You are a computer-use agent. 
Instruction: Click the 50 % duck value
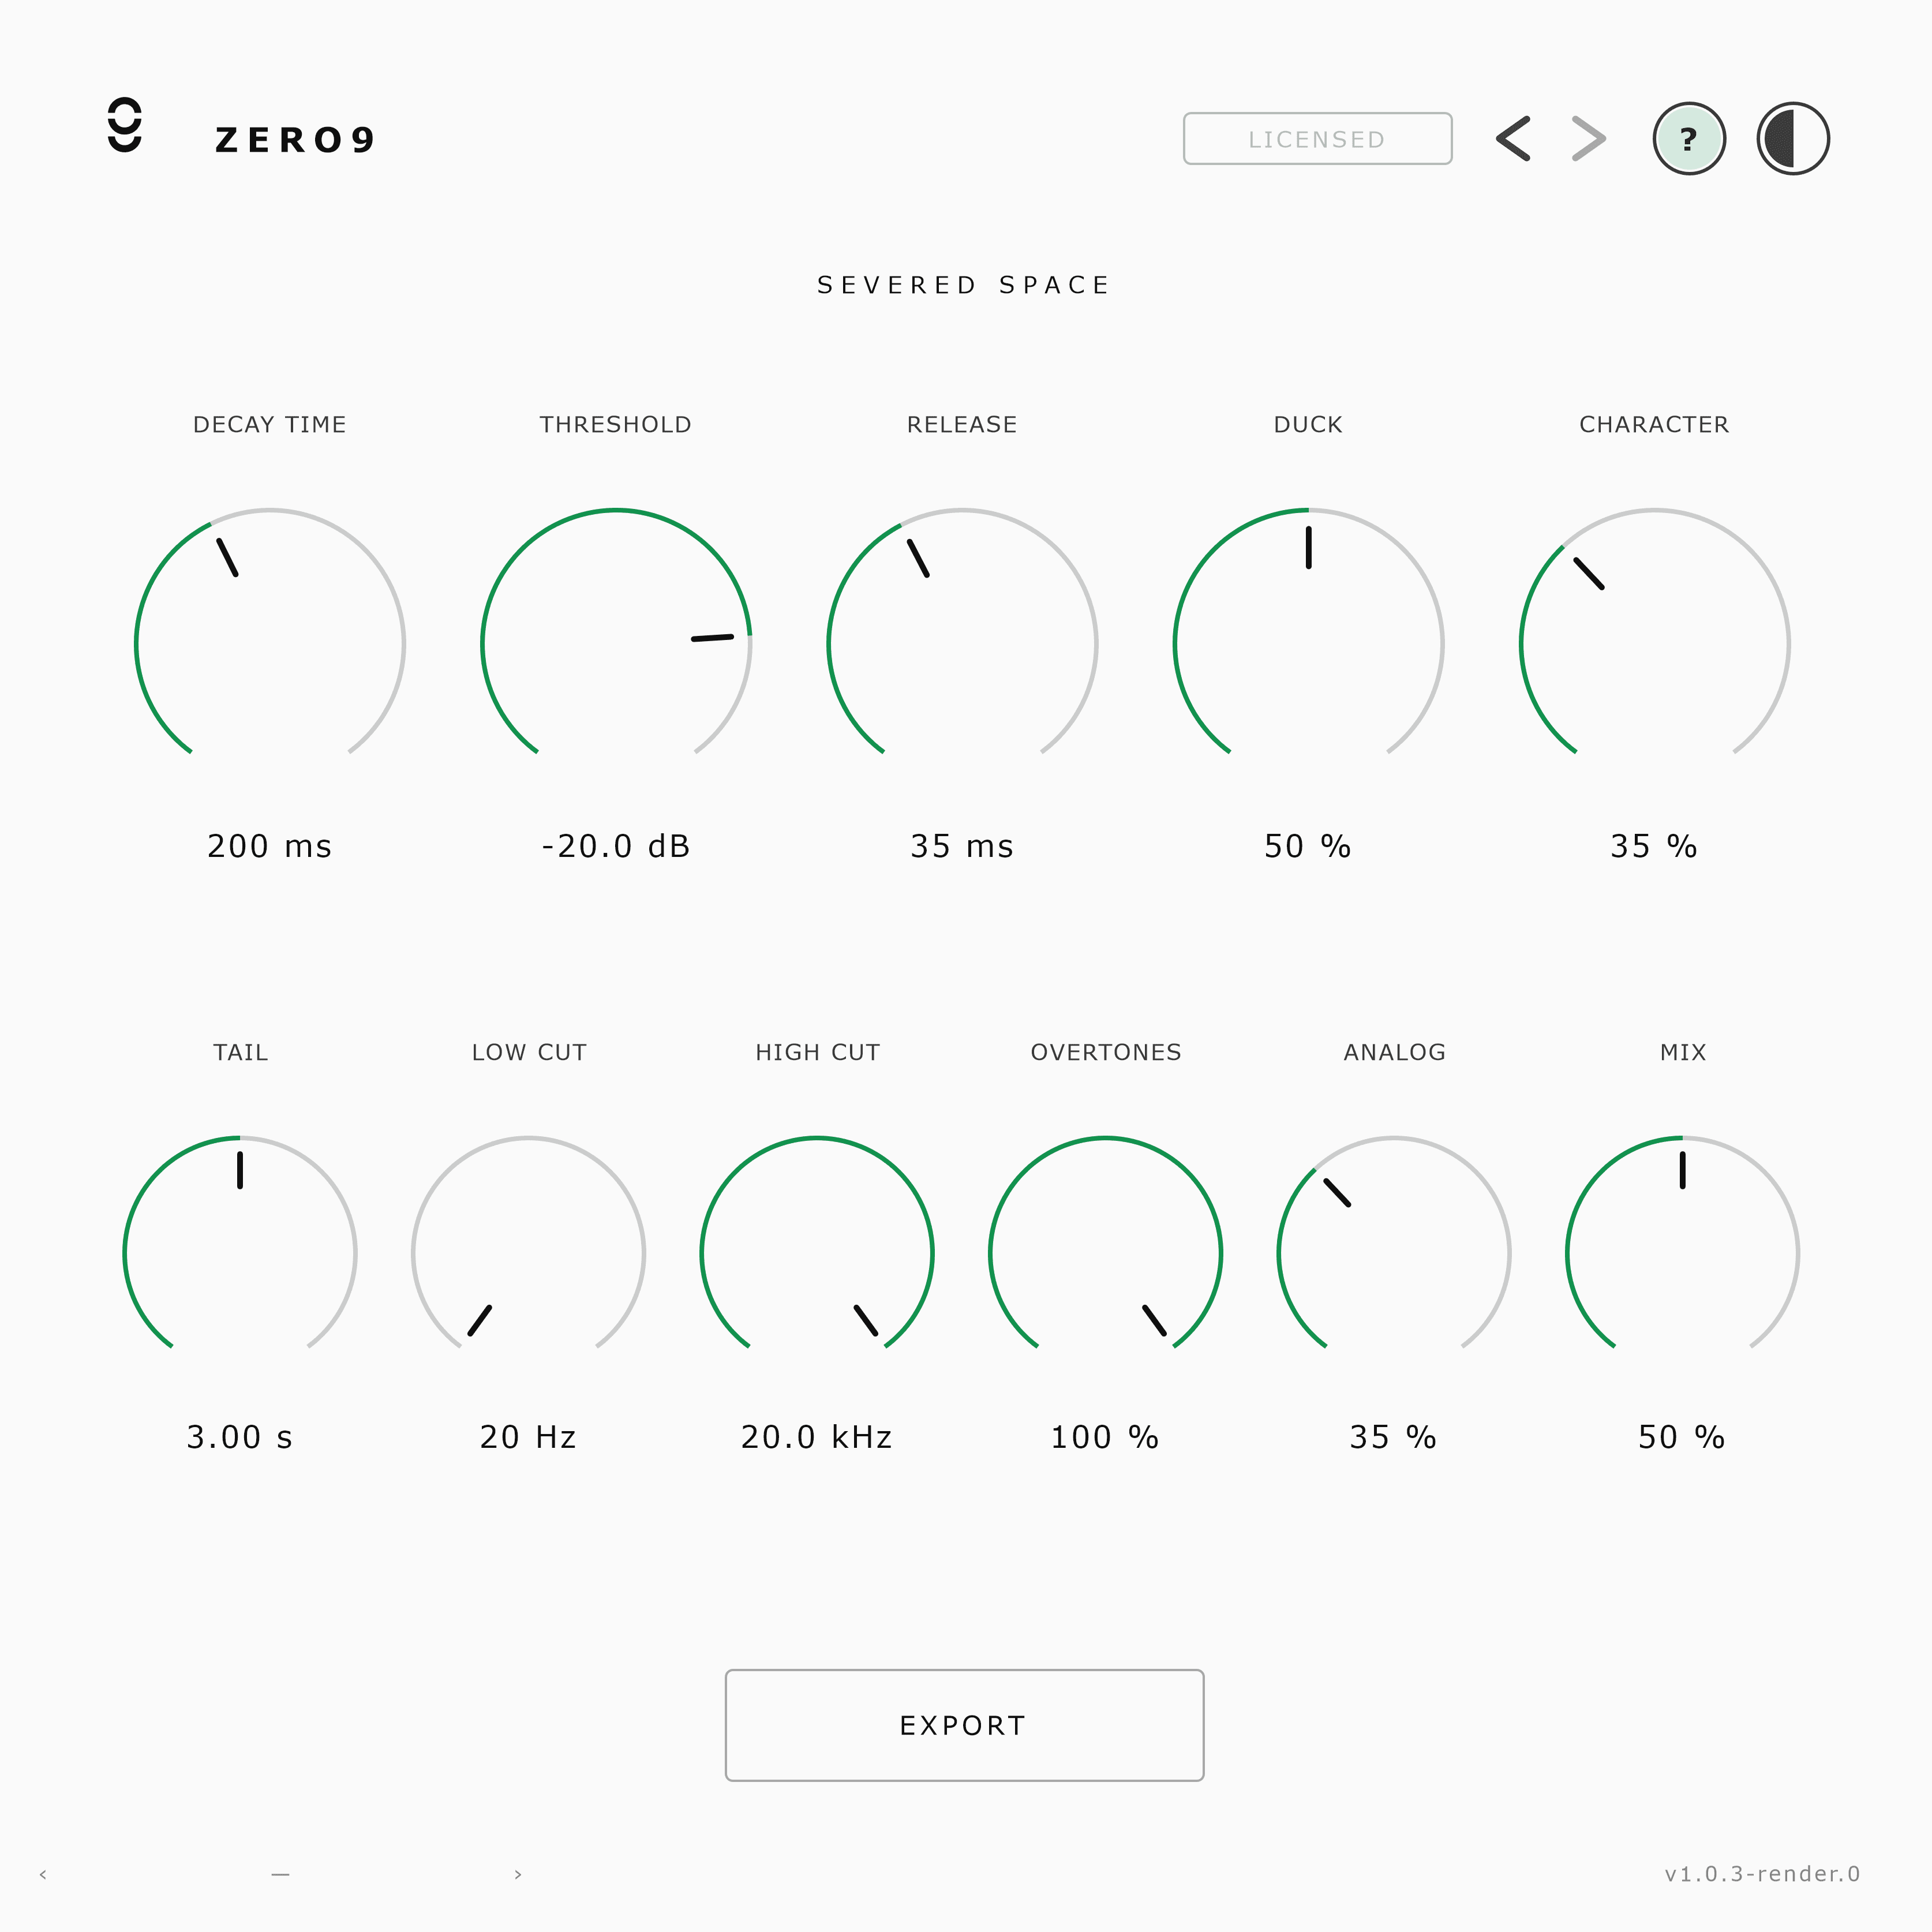[x=1308, y=846]
